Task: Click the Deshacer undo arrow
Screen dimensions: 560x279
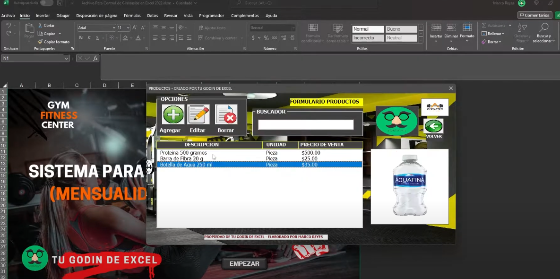Action: point(9,26)
